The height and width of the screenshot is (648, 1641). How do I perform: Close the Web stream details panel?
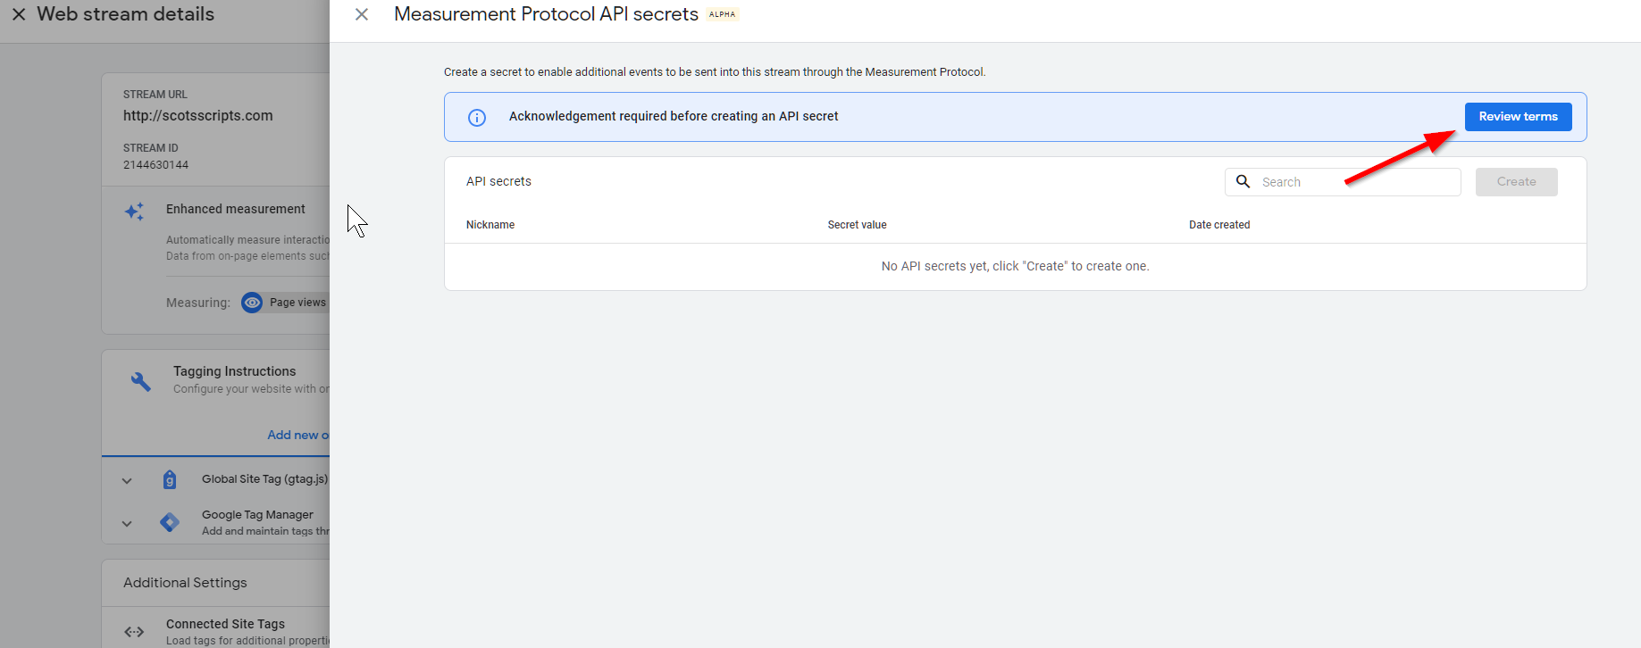(19, 14)
